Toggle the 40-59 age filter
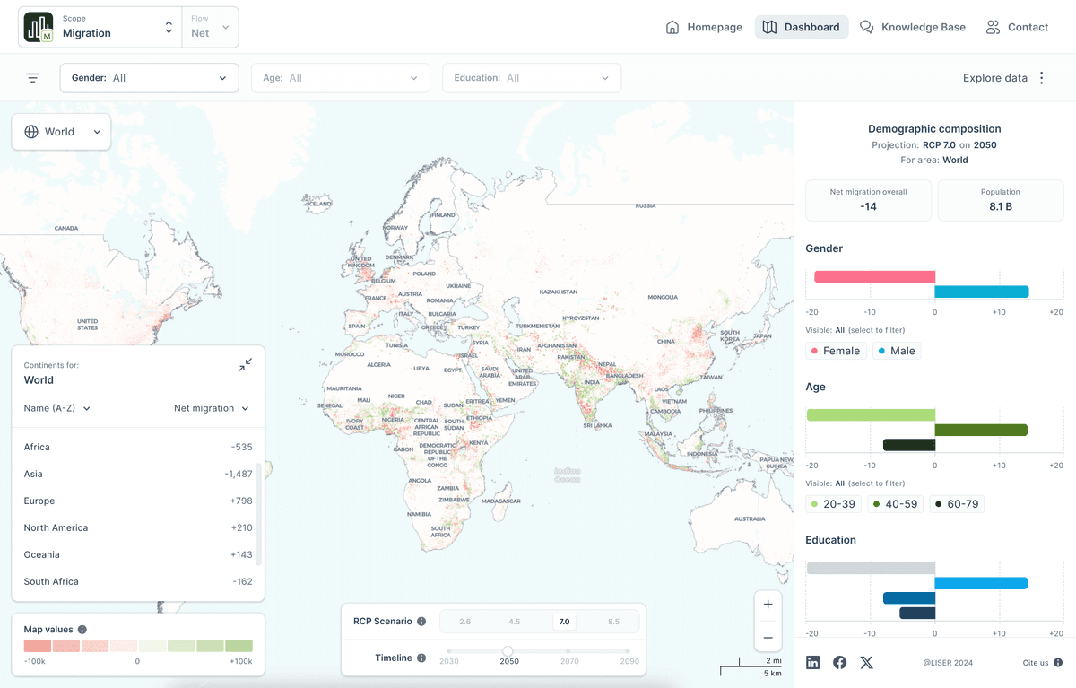 (x=895, y=504)
